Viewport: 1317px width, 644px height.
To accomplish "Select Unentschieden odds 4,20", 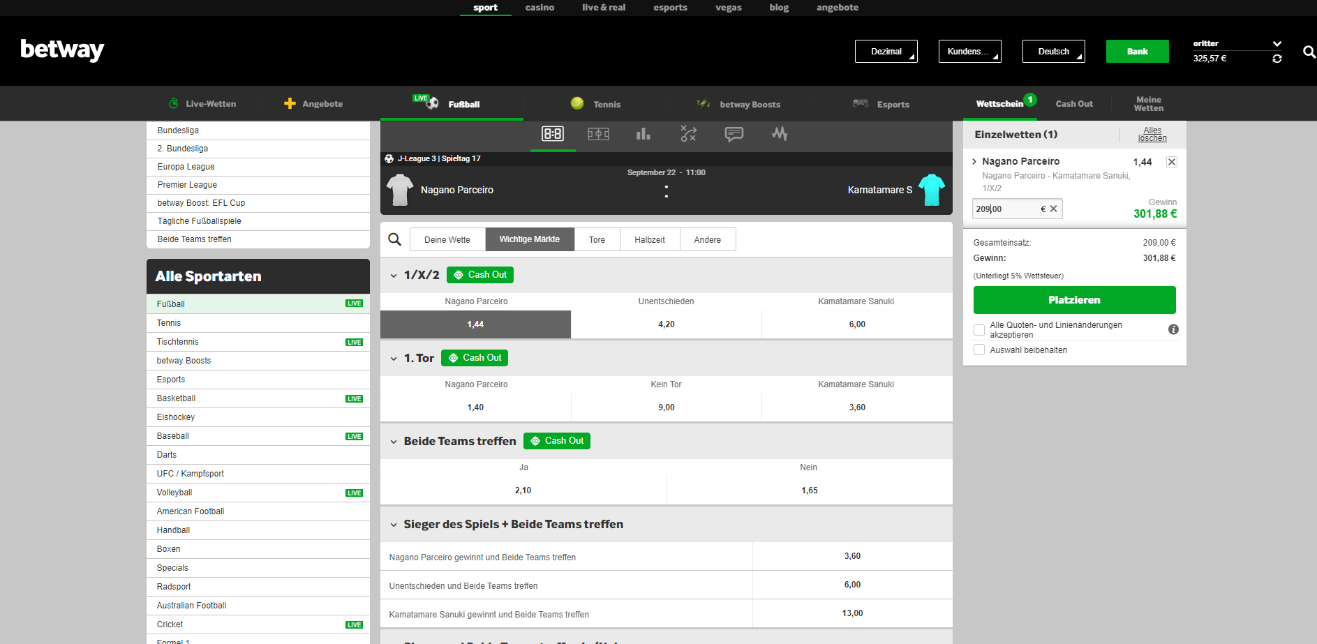I will pos(666,324).
